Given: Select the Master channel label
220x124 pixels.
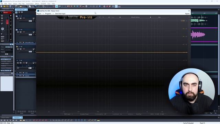Looking at the screenshot, I should (7, 12).
